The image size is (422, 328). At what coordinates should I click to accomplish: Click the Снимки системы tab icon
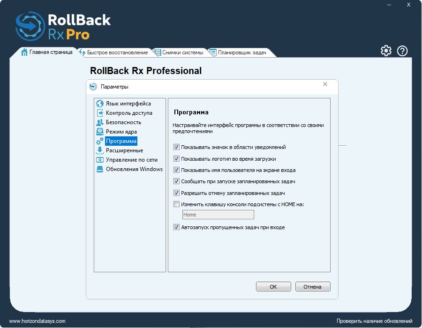pos(158,52)
